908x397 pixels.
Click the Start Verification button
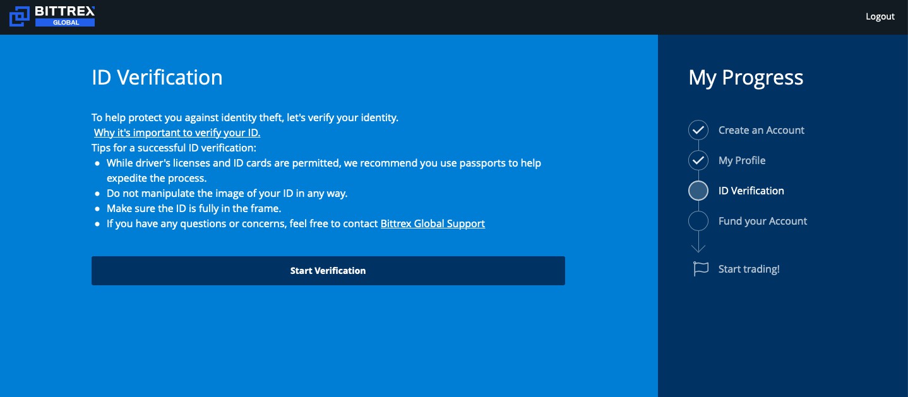click(x=328, y=271)
